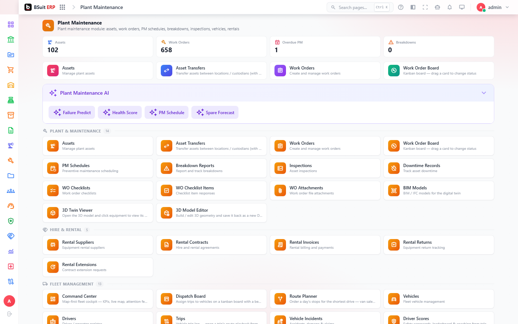The image size is (518, 324).
Task: Click the shopping cart icon in sidebar
Action: [x=11, y=70]
